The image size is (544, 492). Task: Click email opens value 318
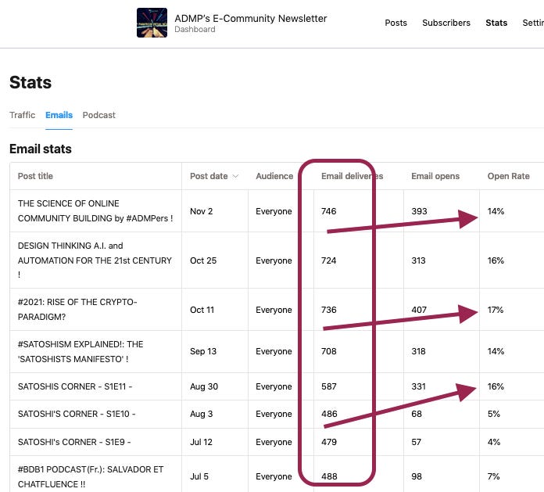click(418, 351)
